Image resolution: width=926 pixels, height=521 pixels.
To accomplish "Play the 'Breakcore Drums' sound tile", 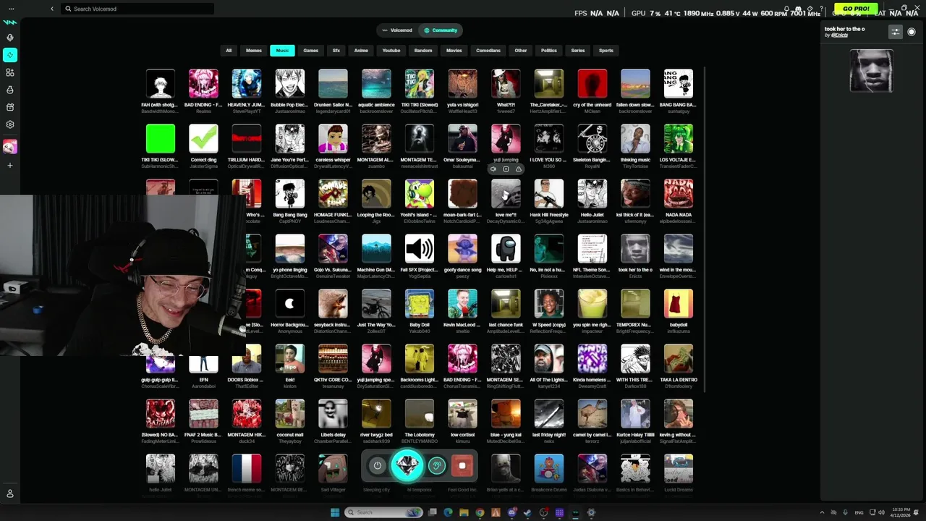I will [549, 469].
